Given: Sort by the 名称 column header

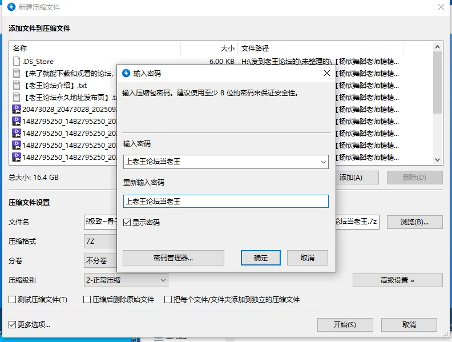Looking at the screenshot, I should tap(95, 48).
